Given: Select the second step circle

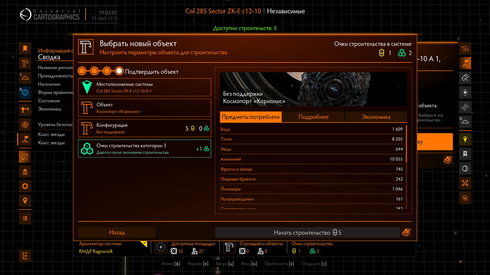Looking at the screenshot, I should coord(94,71).
